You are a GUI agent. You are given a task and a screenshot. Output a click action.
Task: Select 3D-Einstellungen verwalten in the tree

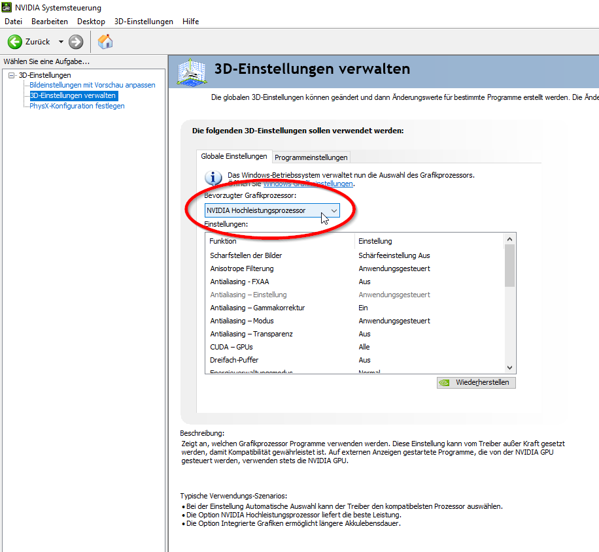pos(73,95)
